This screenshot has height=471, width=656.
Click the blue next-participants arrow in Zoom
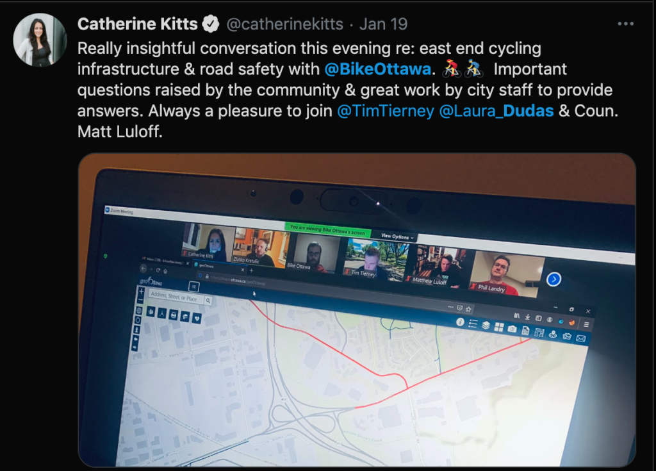(553, 279)
